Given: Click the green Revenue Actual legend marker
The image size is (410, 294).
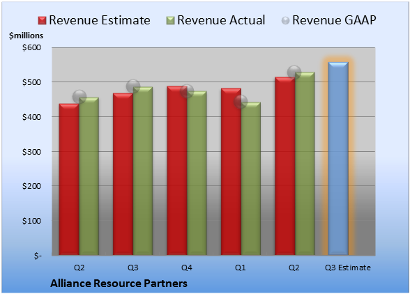Looking at the screenshot, I should [170, 21].
